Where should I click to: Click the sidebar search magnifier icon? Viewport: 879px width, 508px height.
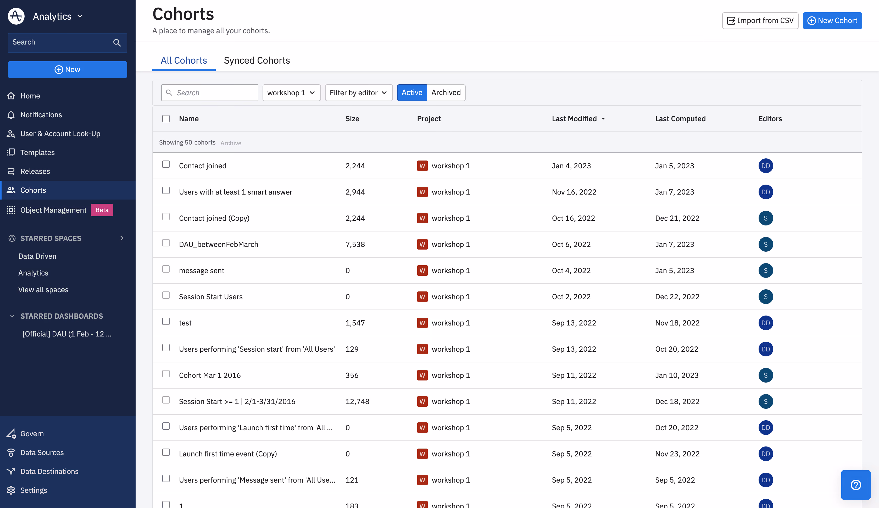pyautogui.click(x=117, y=43)
